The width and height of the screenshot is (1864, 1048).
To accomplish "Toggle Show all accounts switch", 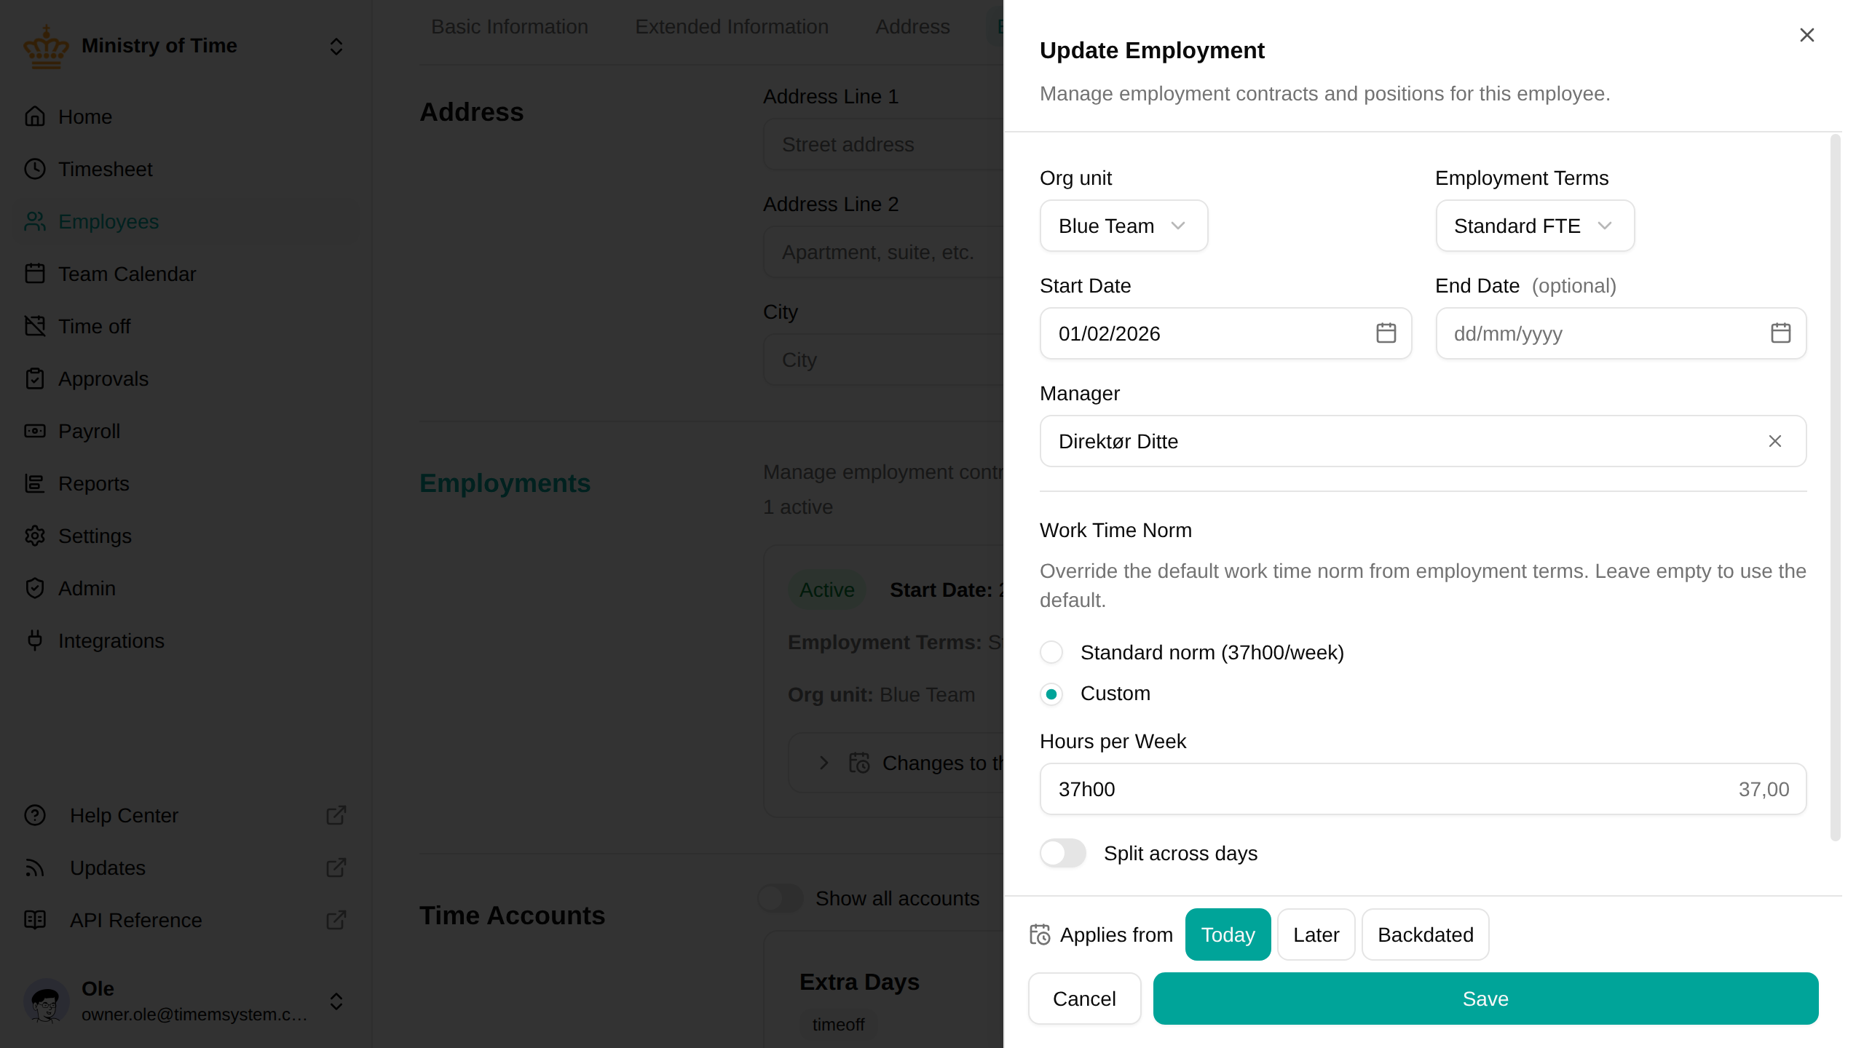I will coord(780,898).
